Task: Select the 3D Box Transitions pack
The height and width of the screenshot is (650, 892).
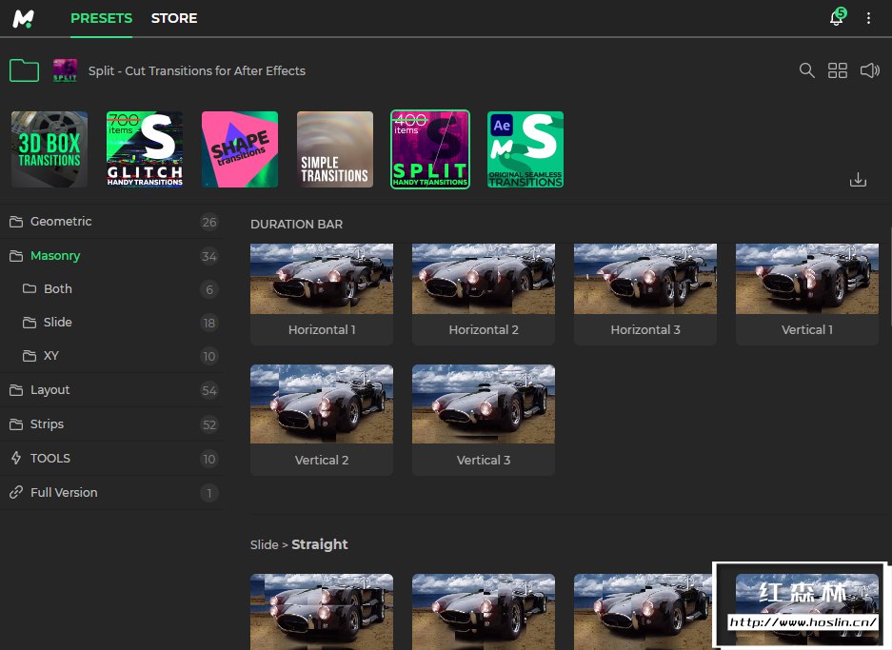Action: click(50, 149)
